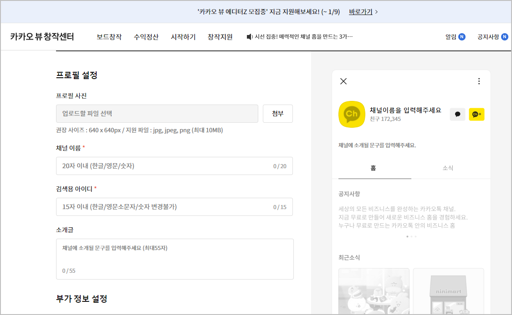Screen dimensions: 512x315
Task: Focus the 소개글 text area
Action: [x=175, y=259]
